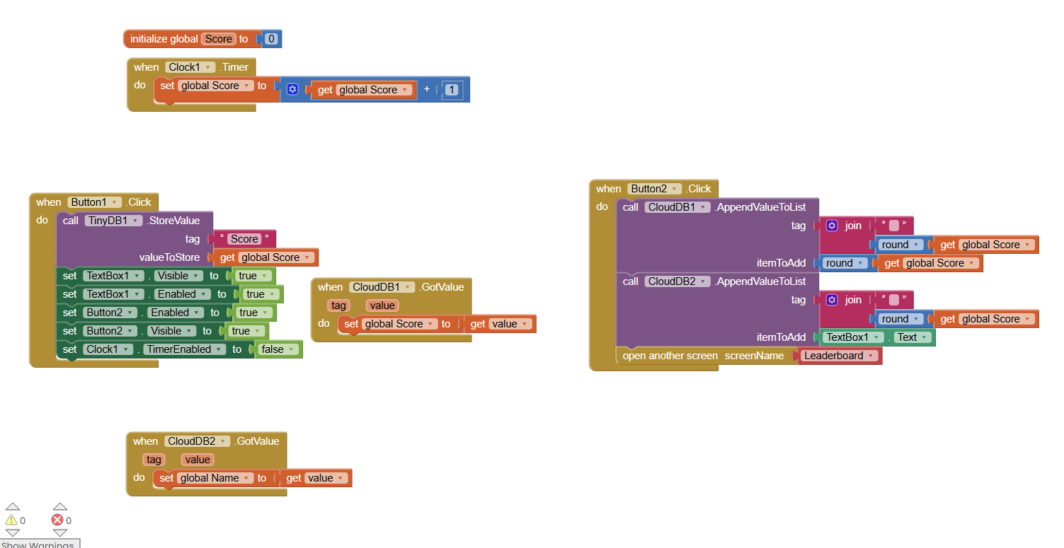Screen dimensions: 1064x548
Task: Open the Leaderboard screen name dropdown
Action: (x=840, y=356)
